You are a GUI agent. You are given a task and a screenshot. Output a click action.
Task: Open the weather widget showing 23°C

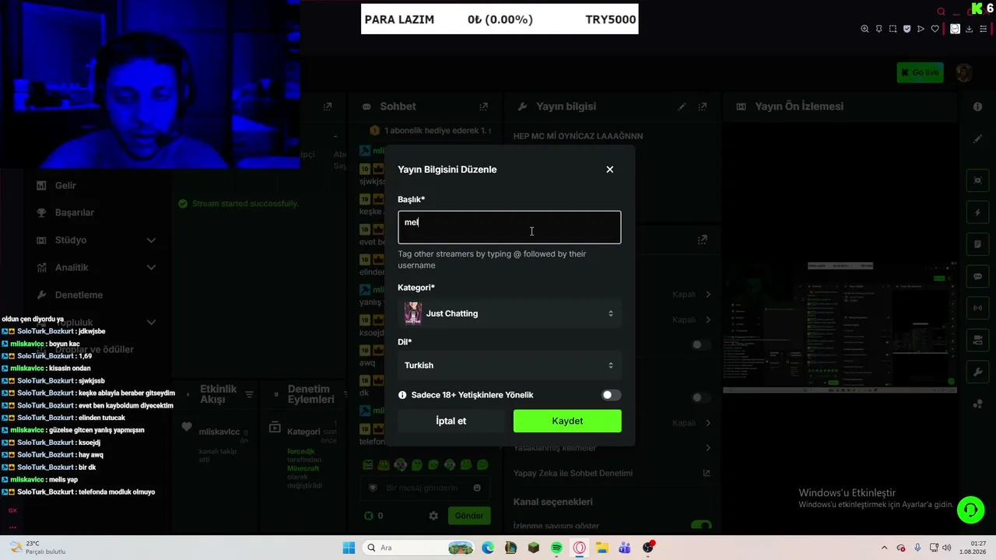click(37, 548)
